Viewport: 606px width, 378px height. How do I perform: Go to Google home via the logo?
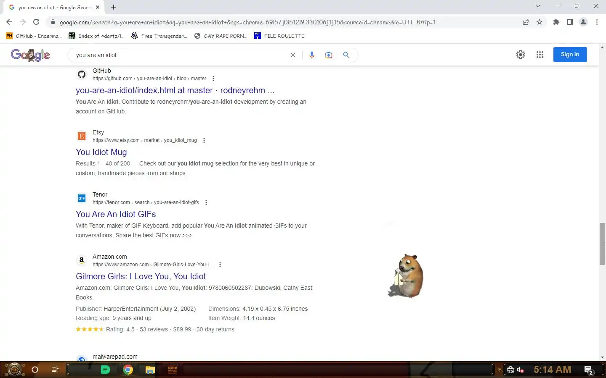(30, 55)
